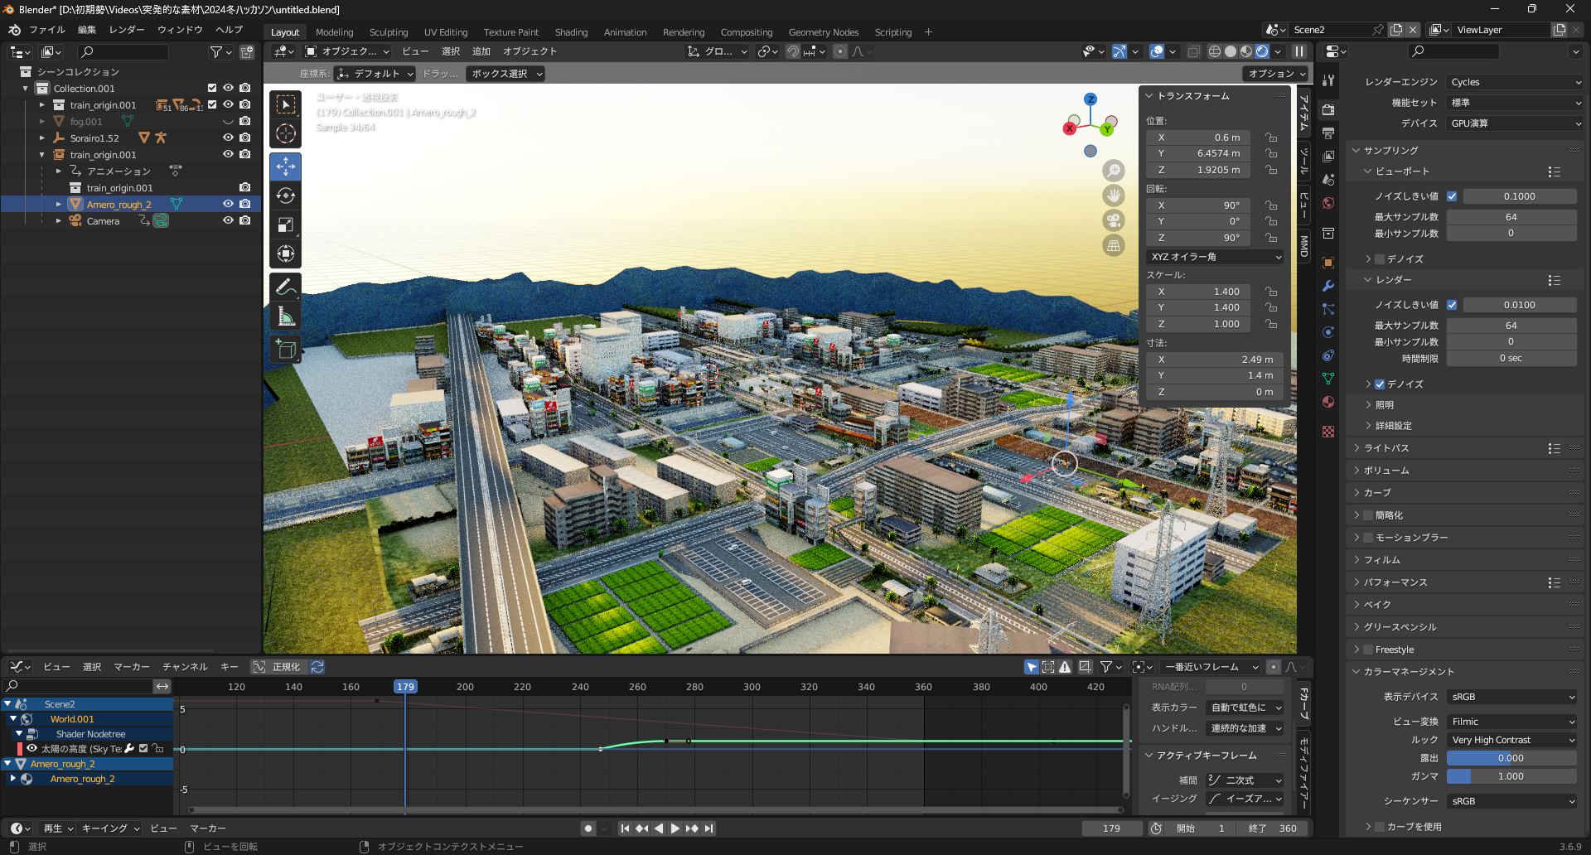Enable the Simplify checkbox
This screenshot has width=1591, height=855.
[x=1368, y=515]
